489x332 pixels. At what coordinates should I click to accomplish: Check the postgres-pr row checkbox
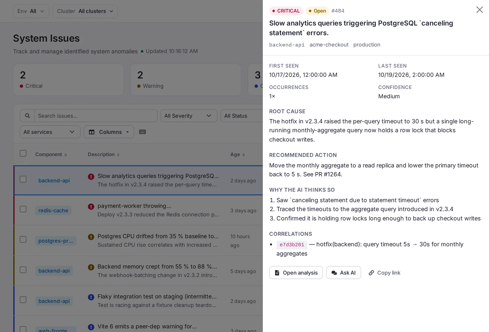point(23,239)
